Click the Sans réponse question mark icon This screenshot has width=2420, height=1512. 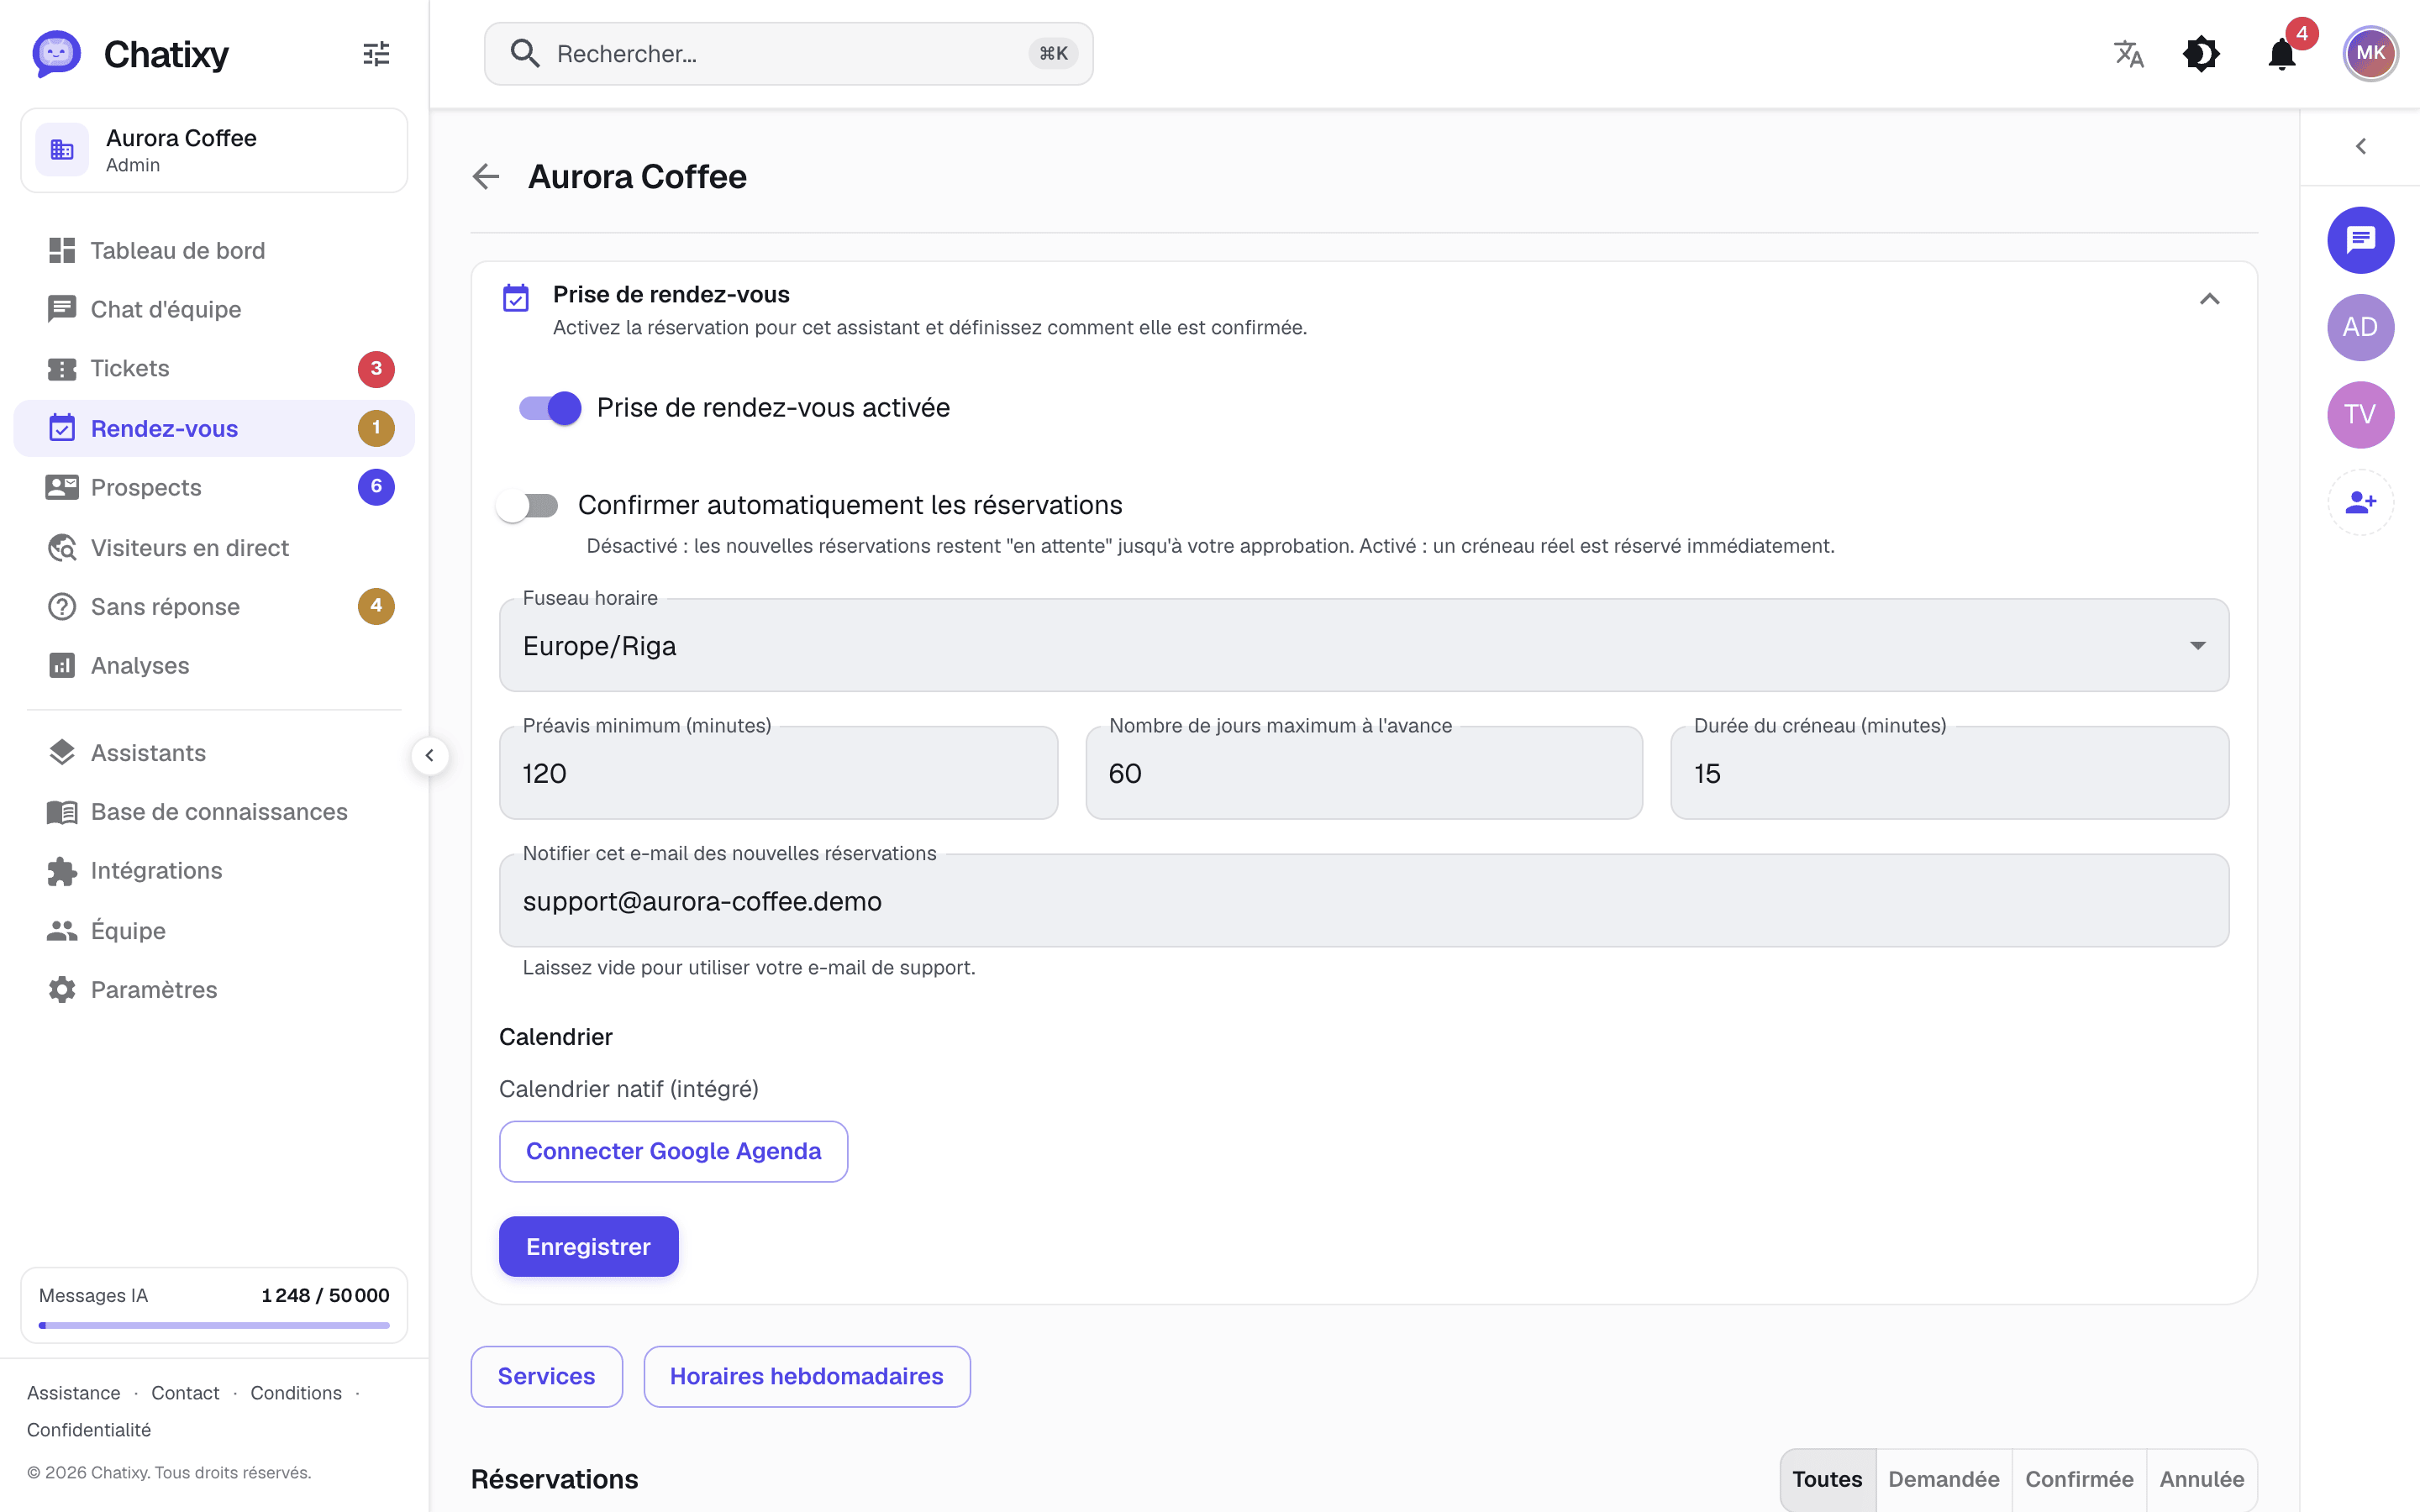pos(62,606)
